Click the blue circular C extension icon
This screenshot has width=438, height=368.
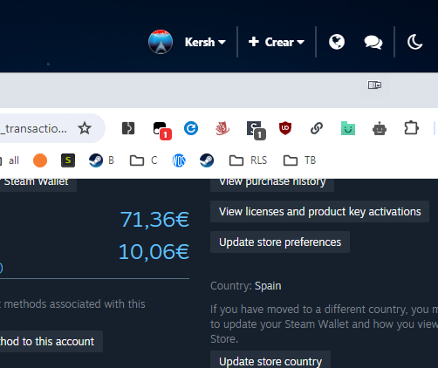pyautogui.click(x=191, y=128)
